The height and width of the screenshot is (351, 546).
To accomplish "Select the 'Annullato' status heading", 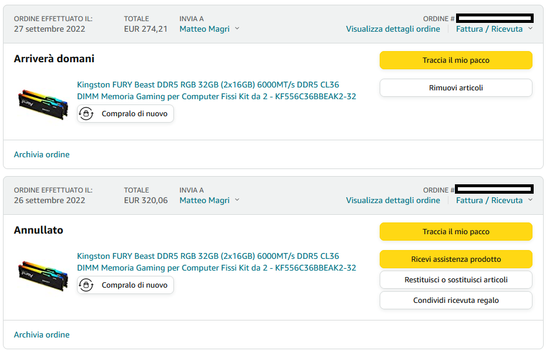I will pos(38,230).
